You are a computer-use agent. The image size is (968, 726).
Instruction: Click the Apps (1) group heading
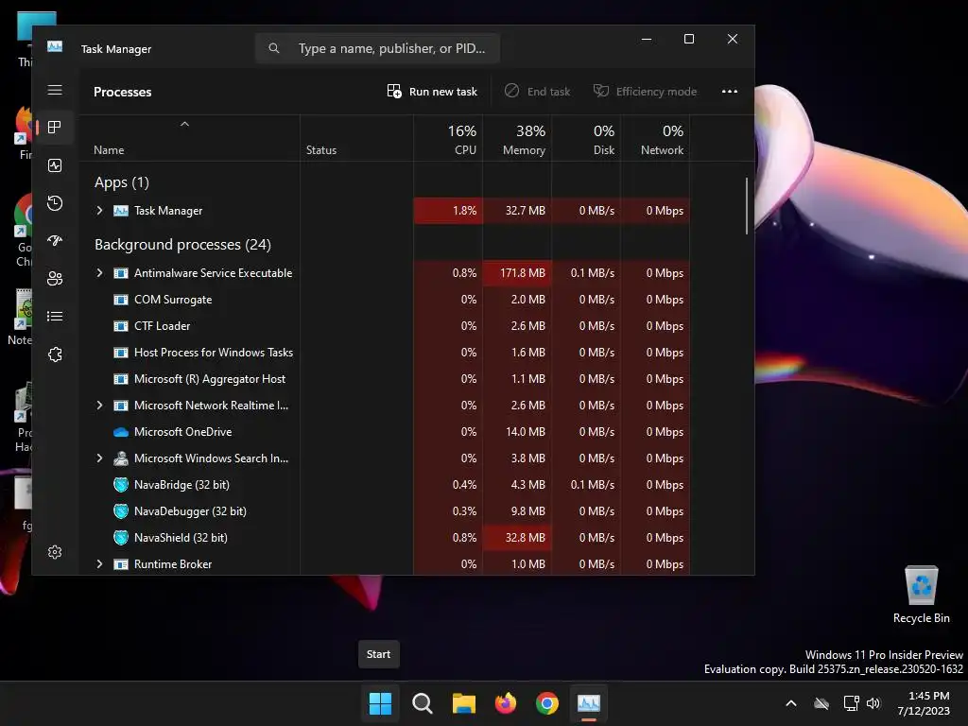click(122, 182)
